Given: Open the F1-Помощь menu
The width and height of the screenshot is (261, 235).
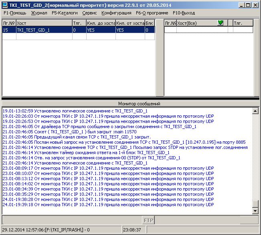Looking at the screenshot, I should click(15, 13).
